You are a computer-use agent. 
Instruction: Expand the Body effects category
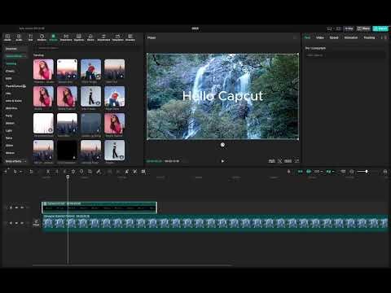[15, 161]
